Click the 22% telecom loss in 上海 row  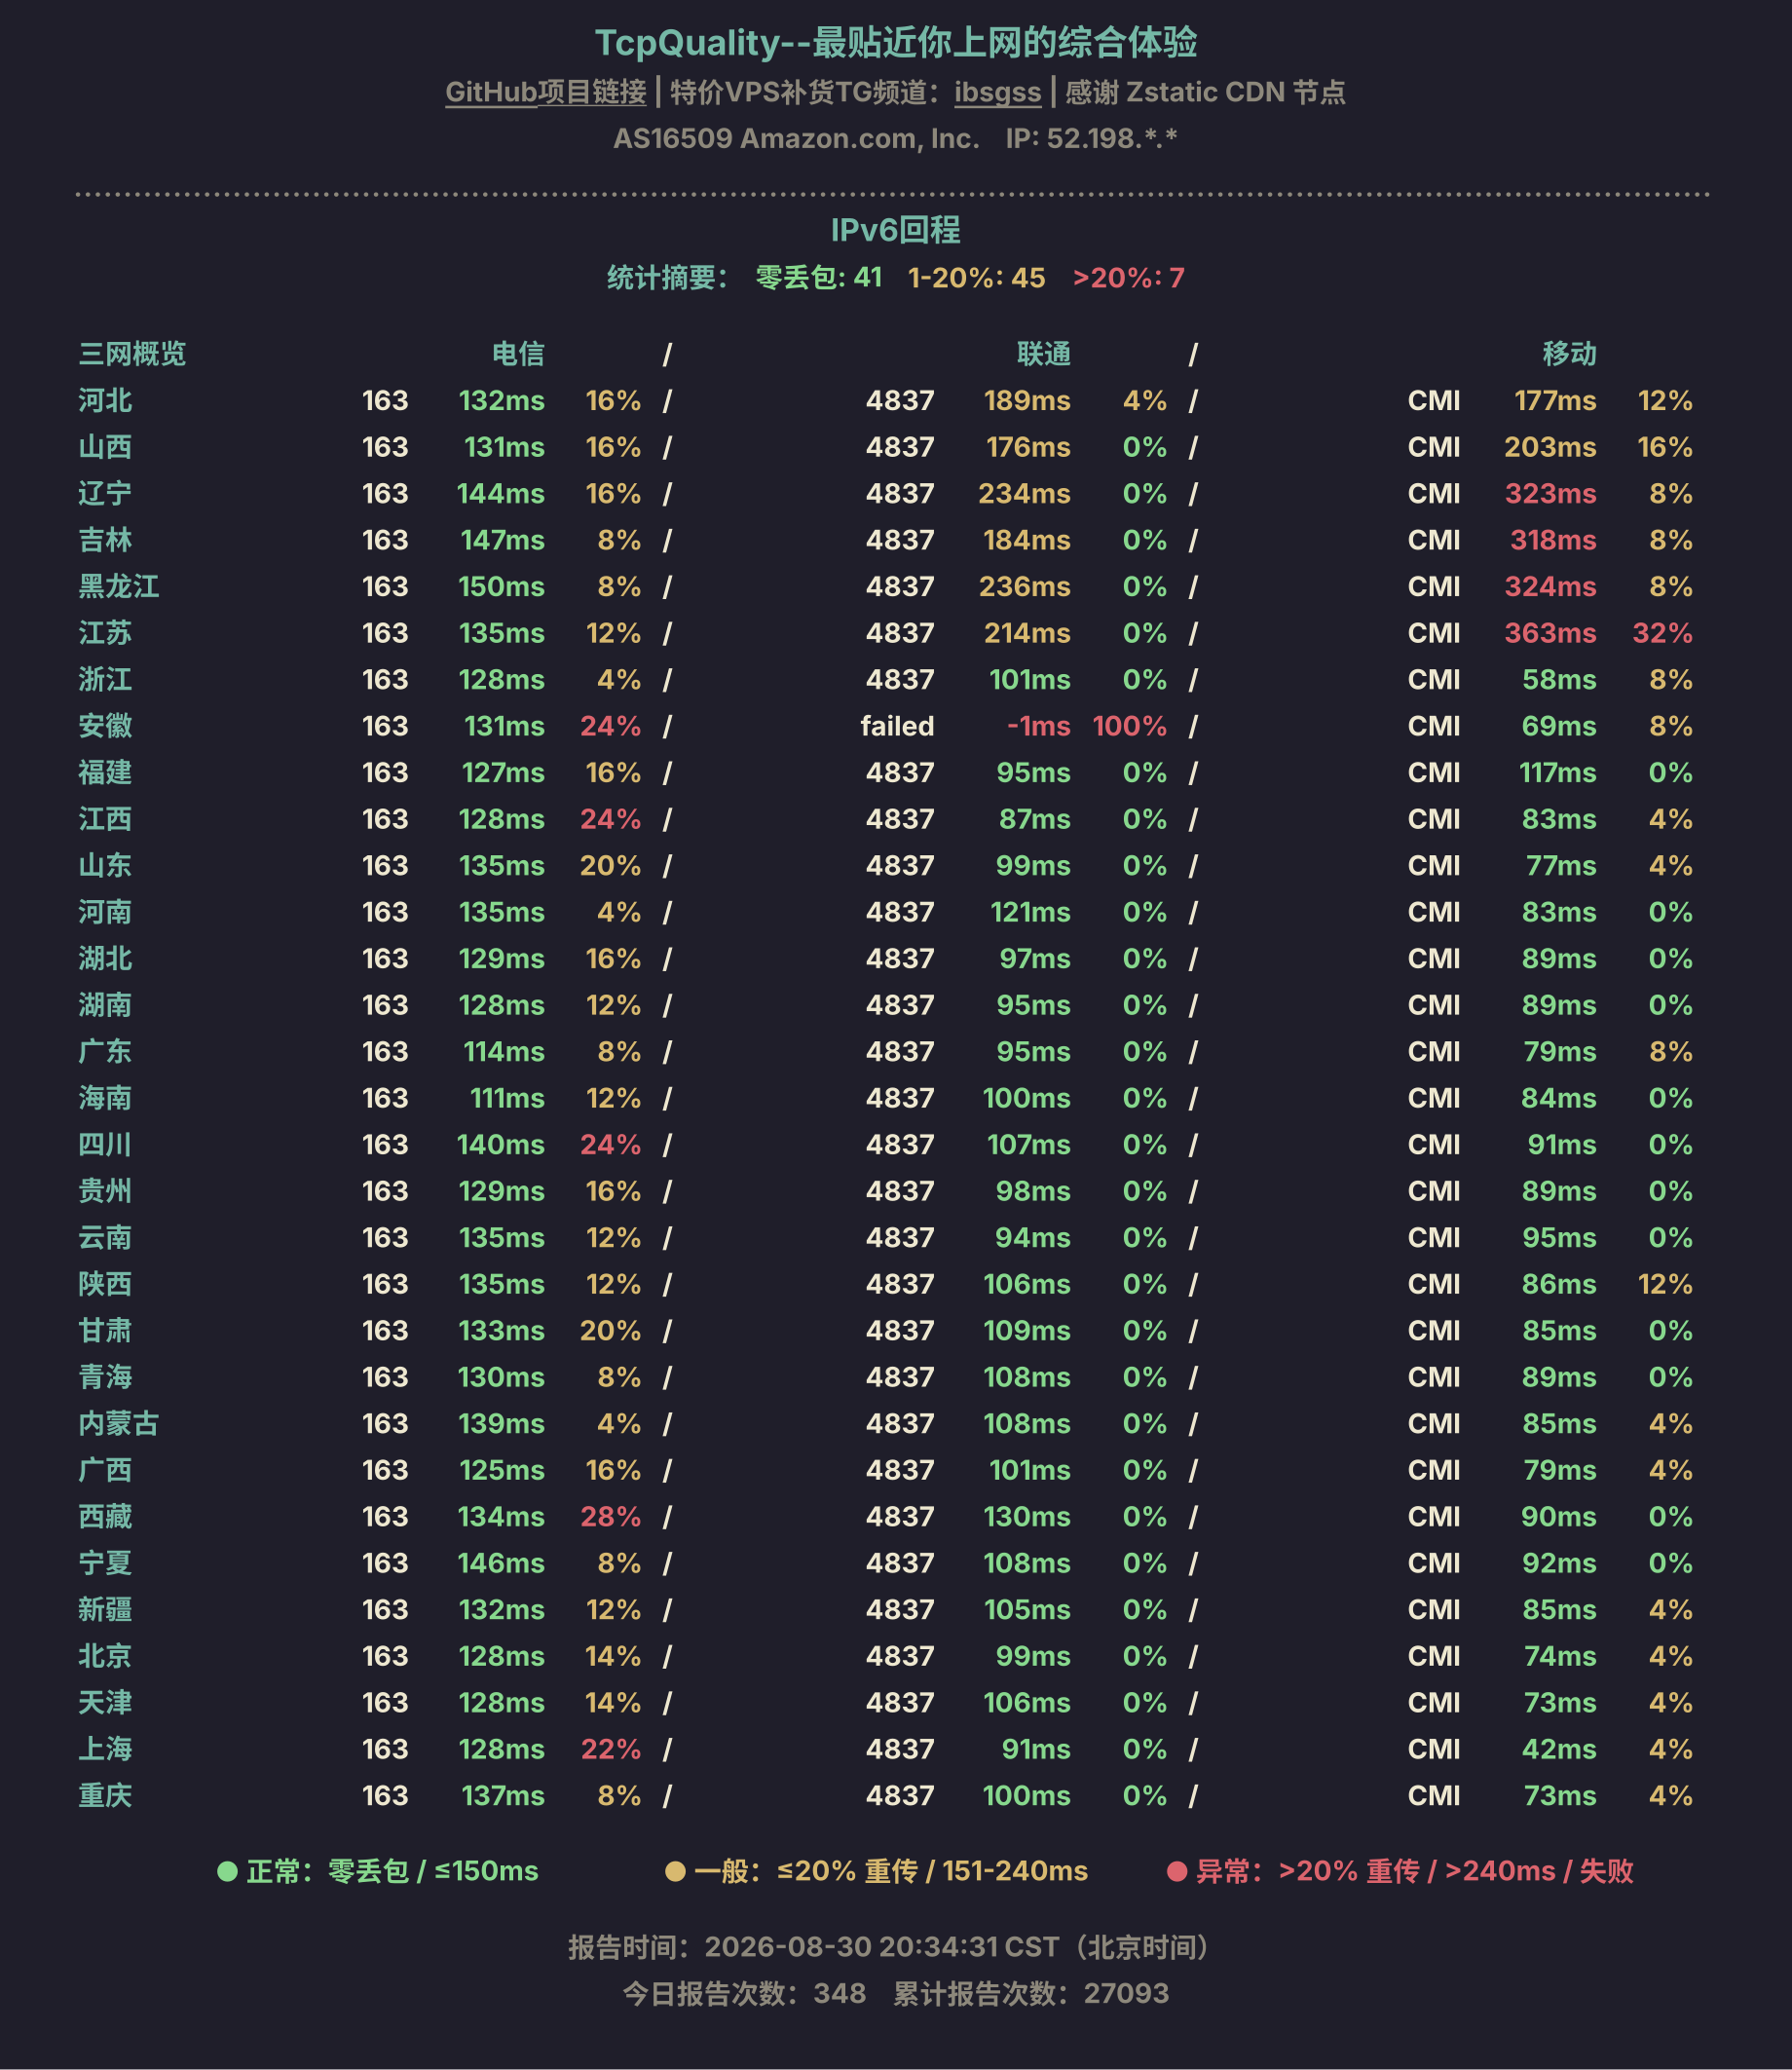(610, 1749)
